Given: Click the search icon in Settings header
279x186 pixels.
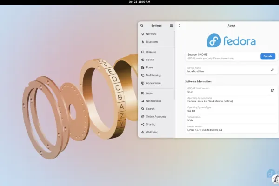Looking at the screenshot, I should pos(142,26).
